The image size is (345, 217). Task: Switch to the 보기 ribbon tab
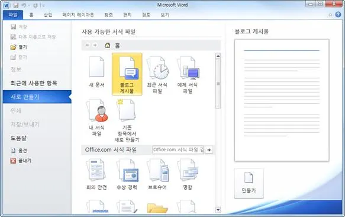coord(165,15)
